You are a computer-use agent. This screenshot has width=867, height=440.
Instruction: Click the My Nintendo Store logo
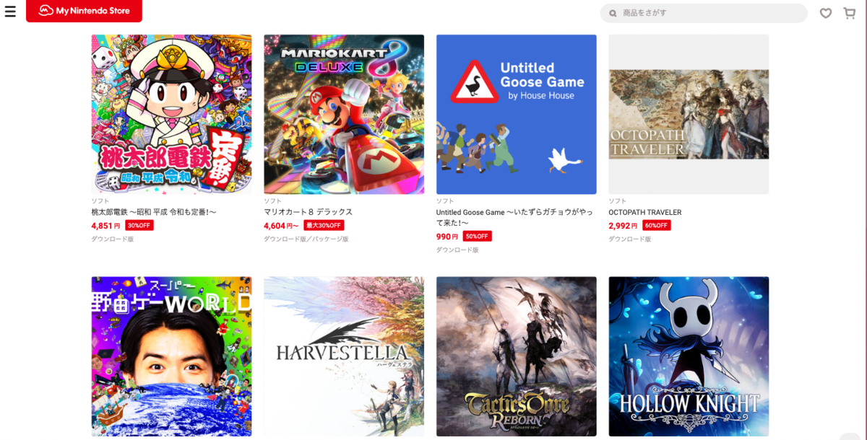tap(84, 11)
